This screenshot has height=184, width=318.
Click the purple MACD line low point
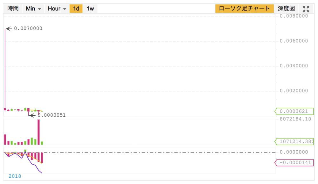(42, 173)
